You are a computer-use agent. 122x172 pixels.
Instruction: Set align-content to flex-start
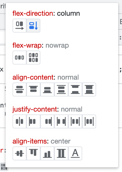(33, 89)
